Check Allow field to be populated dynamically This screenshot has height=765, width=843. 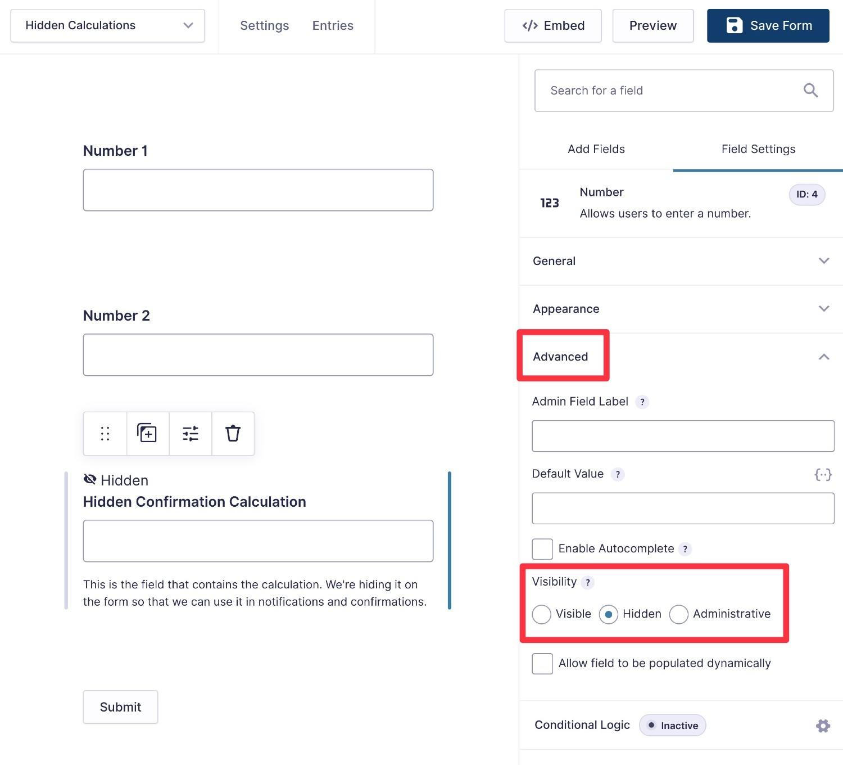point(542,664)
